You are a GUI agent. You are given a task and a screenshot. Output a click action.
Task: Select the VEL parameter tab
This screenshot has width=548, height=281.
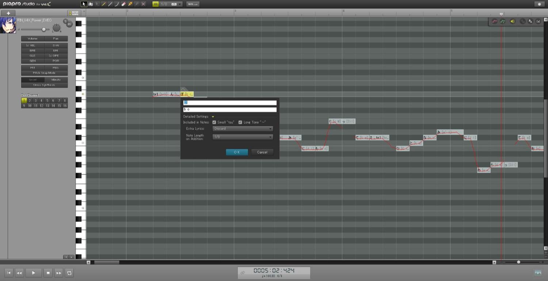[x=33, y=46]
